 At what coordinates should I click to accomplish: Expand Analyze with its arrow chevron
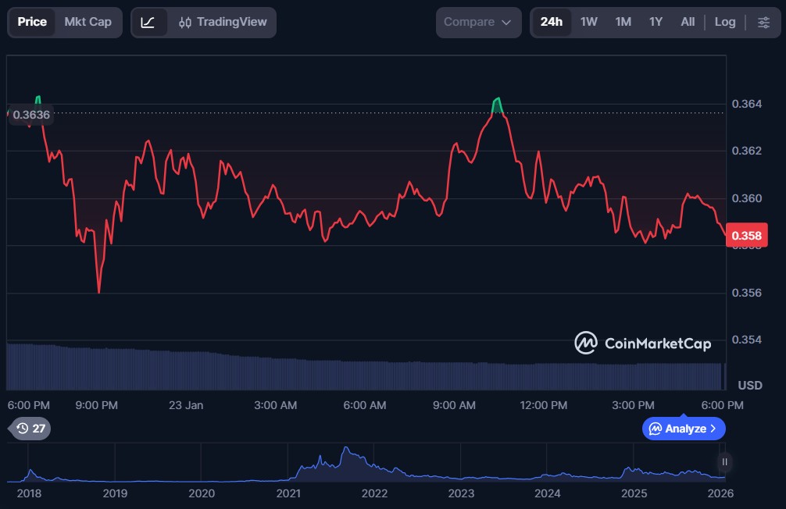[713, 429]
